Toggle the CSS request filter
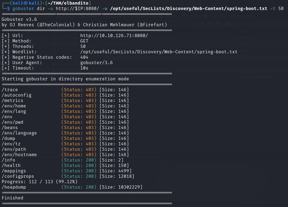The height and width of the screenshot is (207, 288). tap(247, 24)
